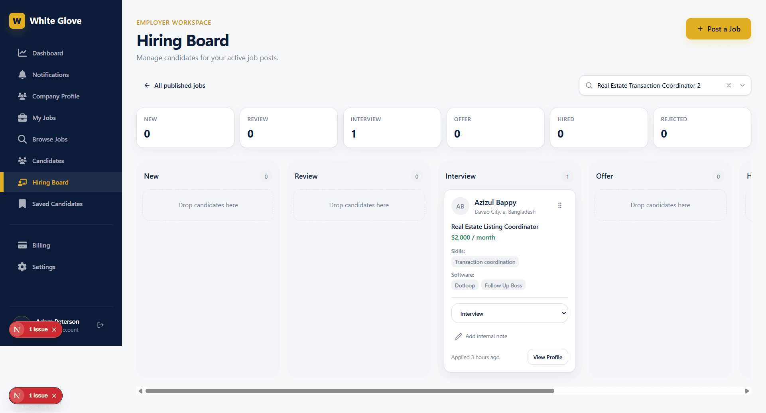Click the Browse Jobs magnifier icon
The image size is (766, 413).
click(x=22, y=139)
